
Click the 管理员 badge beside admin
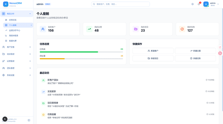(x=48, y=4)
